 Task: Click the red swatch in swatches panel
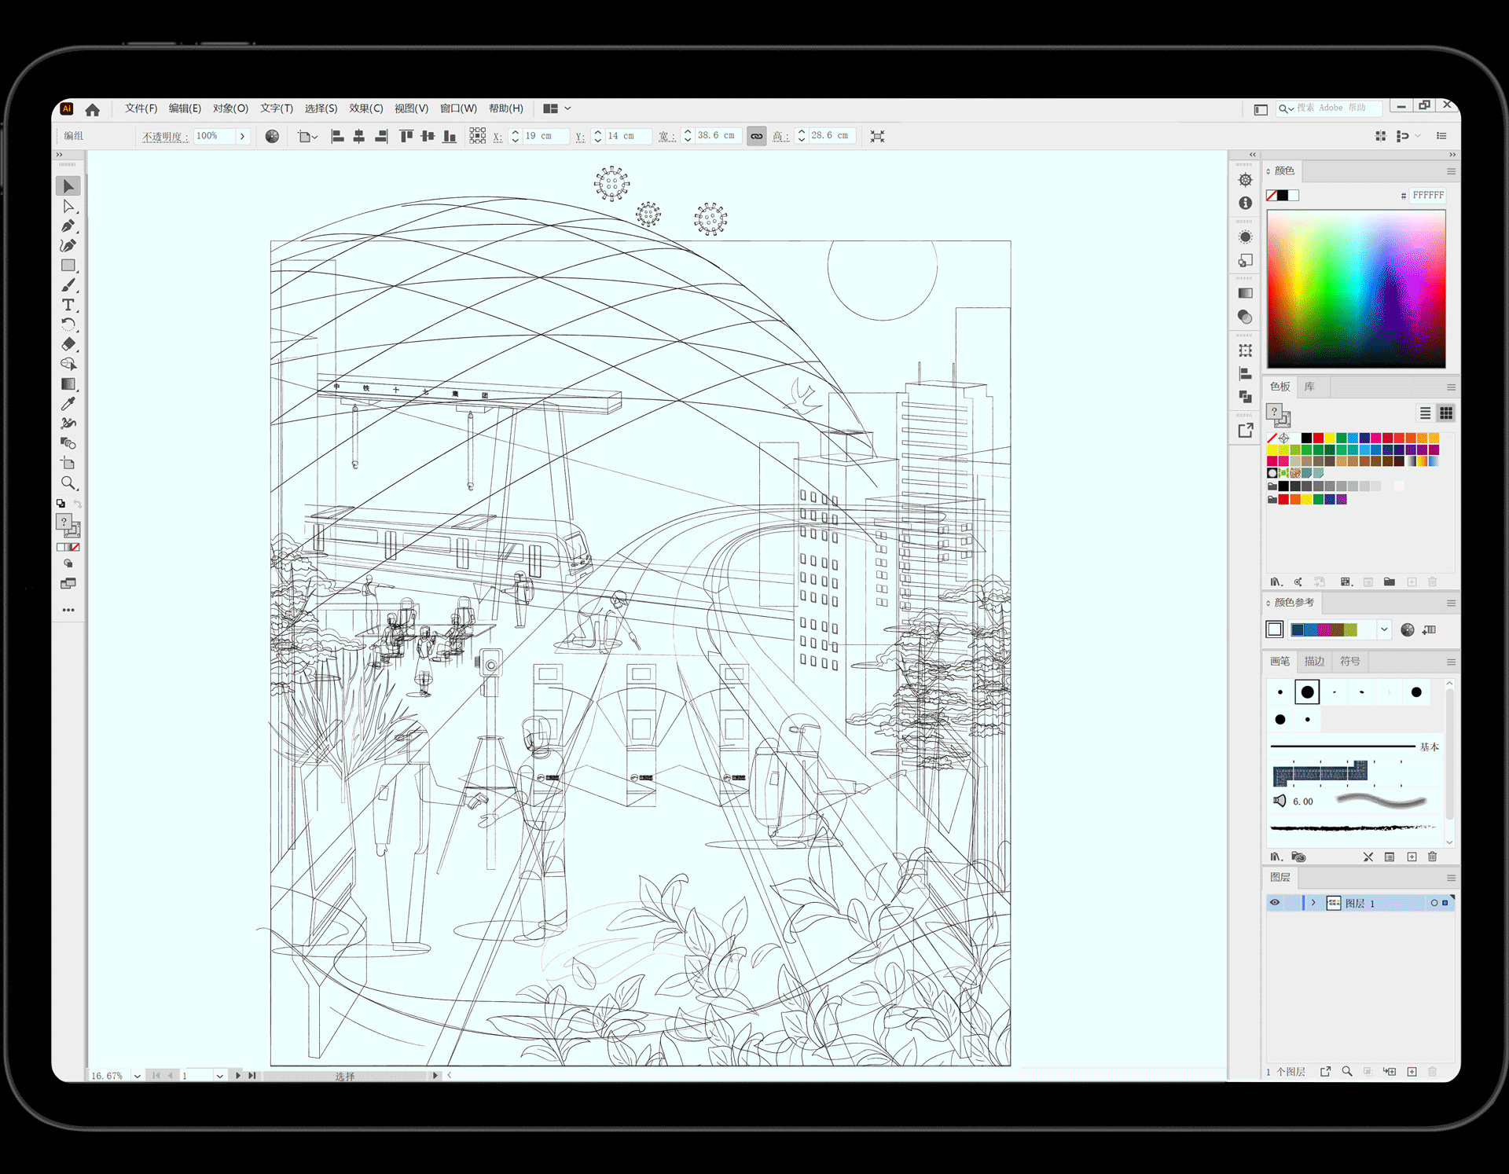coord(1318,438)
